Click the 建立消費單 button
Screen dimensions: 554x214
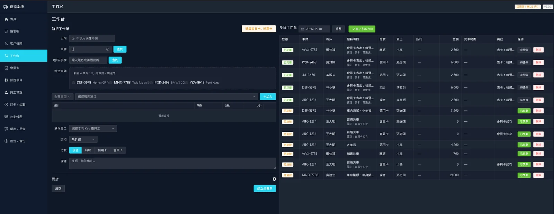pos(265,188)
